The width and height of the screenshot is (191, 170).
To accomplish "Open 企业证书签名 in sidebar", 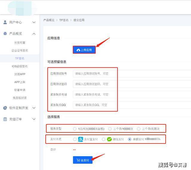I will pyautogui.click(x=20, y=50).
